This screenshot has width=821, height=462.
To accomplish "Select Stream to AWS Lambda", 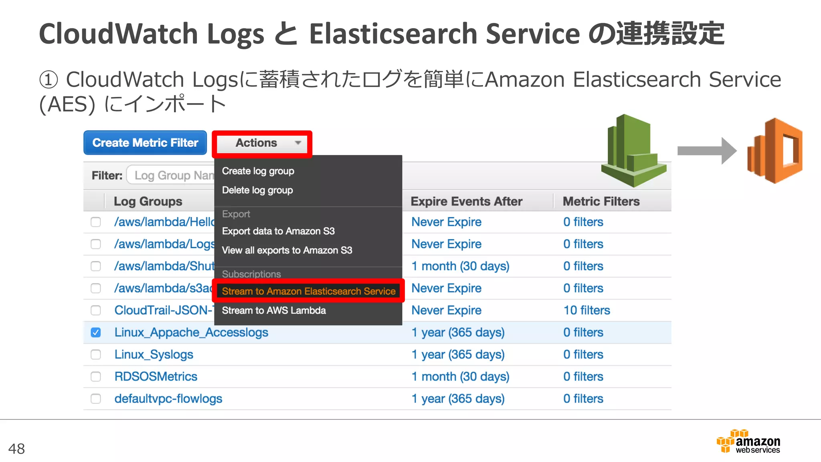I will point(274,310).
